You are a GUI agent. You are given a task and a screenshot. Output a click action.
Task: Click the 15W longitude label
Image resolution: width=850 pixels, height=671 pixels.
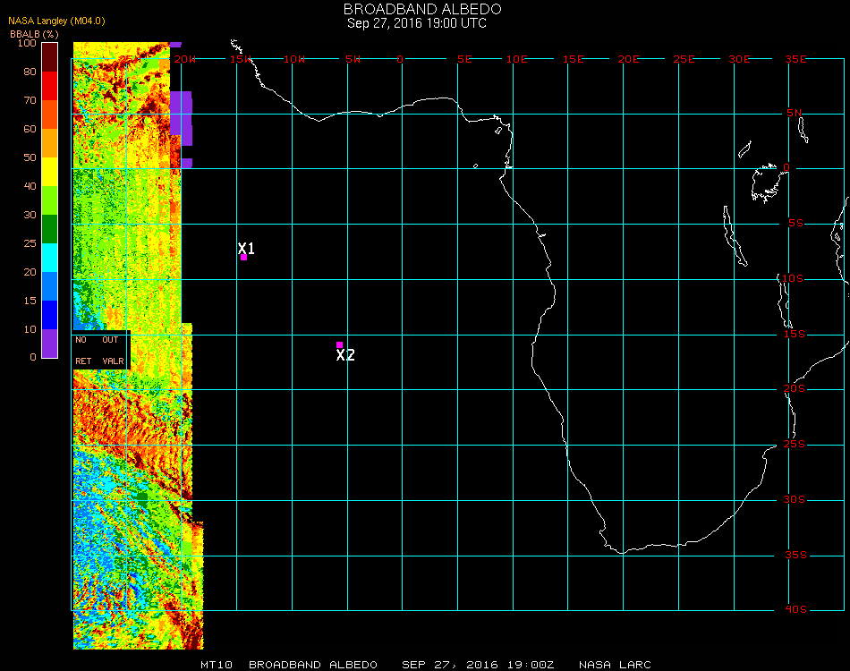(241, 59)
